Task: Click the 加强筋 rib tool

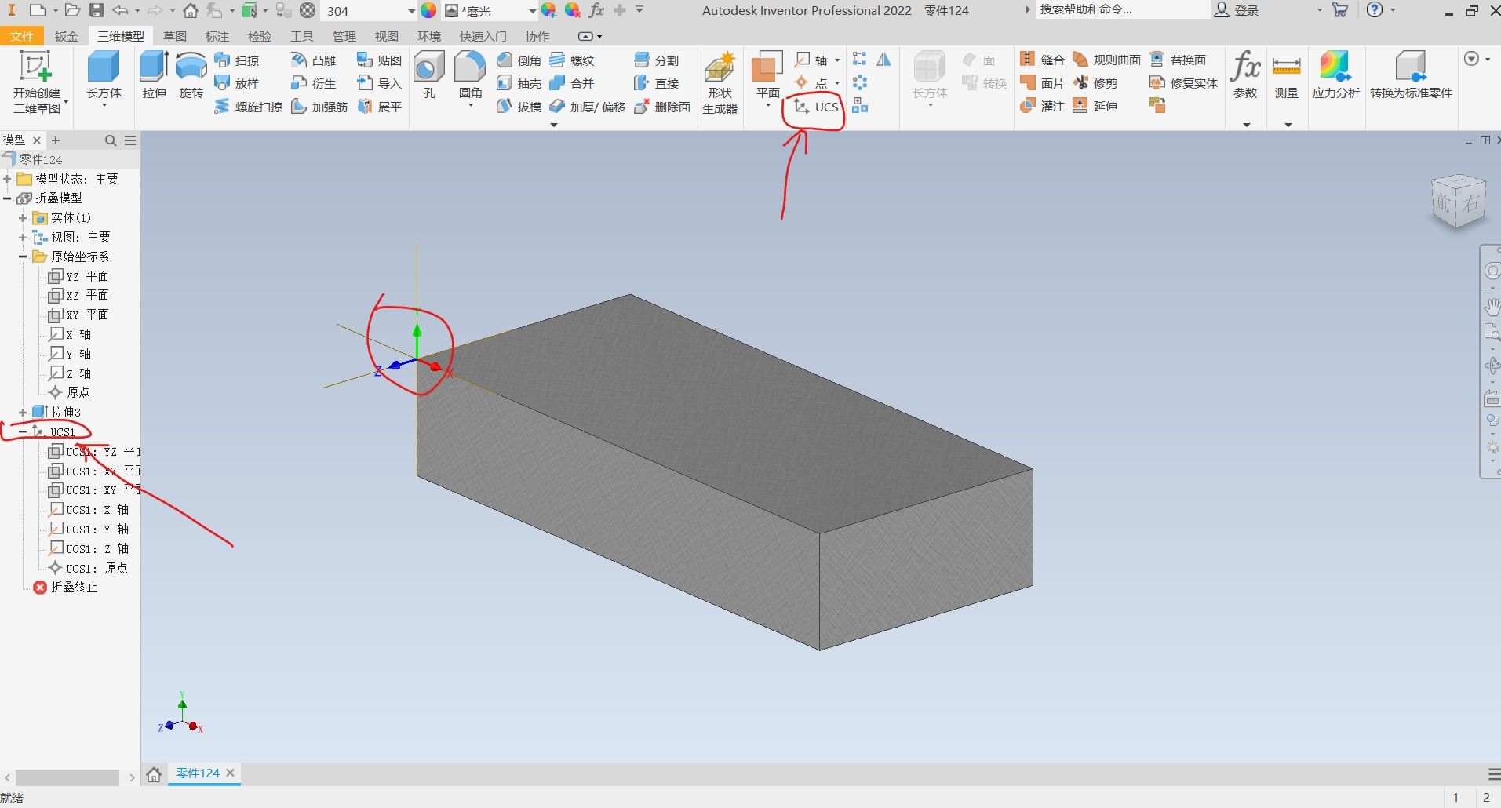Action: pos(319,107)
